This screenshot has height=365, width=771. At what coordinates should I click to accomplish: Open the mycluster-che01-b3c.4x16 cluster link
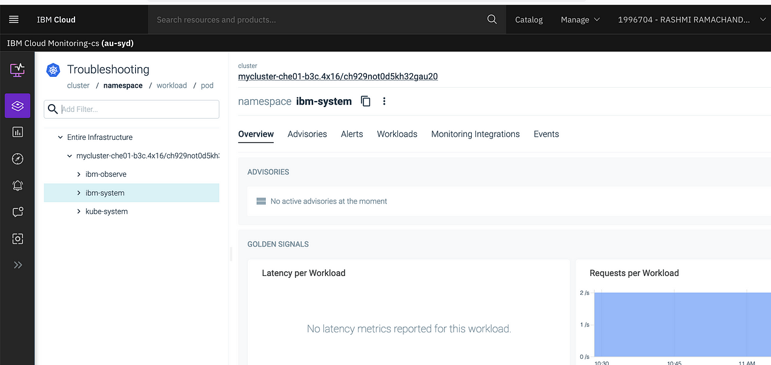click(x=338, y=77)
